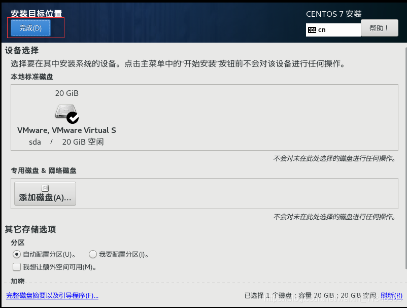Click the cn keyboard layout field
The image size is (407, 308).
click(x=333, y=30)
